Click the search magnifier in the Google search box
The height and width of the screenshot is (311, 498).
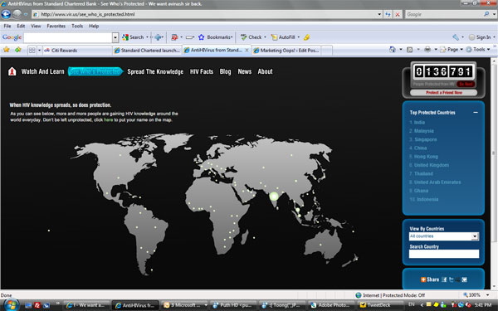click(x=486, y=14)
